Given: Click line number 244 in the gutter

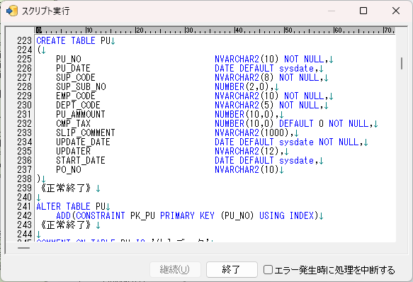Looking at the screenshot, I should 24,234.
